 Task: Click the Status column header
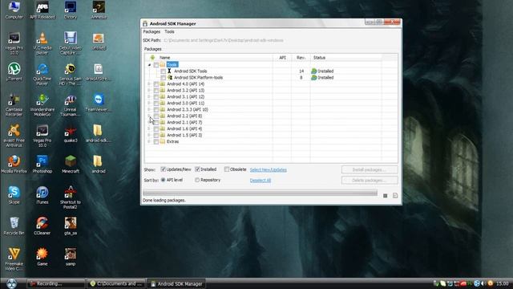345,58
